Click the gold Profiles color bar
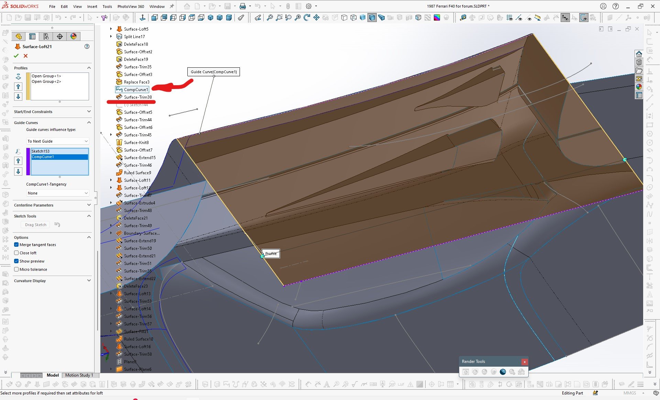The image size is (660, 400). [28, 86]
